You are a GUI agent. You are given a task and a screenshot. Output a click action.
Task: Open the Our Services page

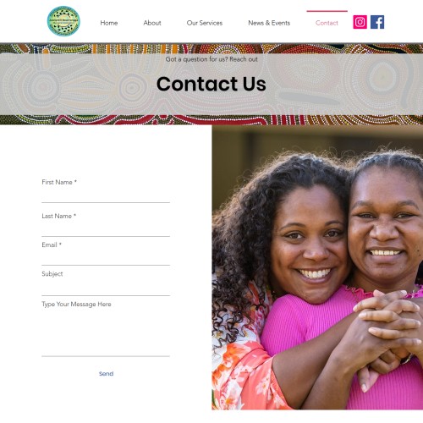[x=205, y=23]
